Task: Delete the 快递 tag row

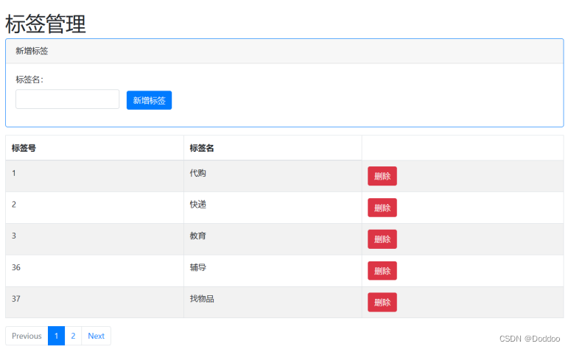Action: tap(382, 208)
